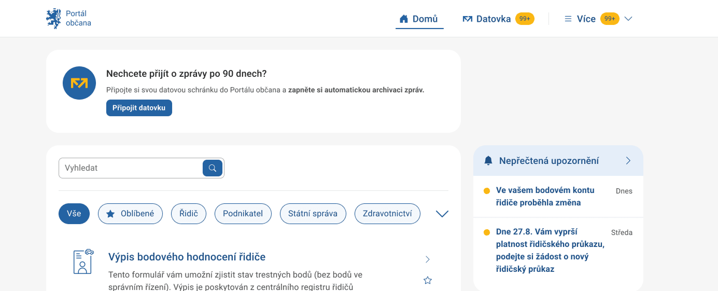This screenshot has height=291, width=718.
Task: Click the round datovka envelope icon in banner
Action: [x=79, y=83]
